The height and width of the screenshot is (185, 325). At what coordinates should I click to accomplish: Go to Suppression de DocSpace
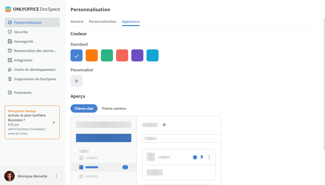(32, 79)
